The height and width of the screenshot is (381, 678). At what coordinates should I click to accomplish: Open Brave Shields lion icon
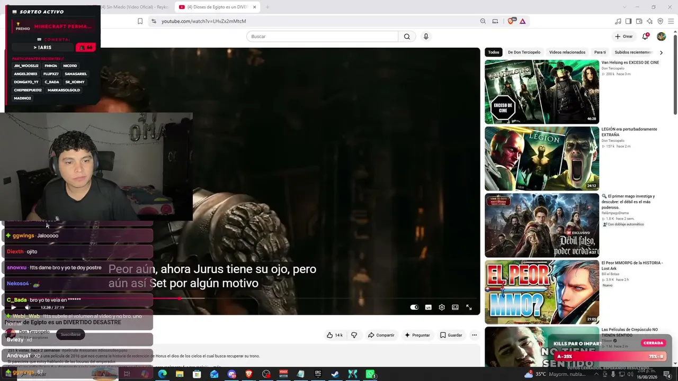511,21
